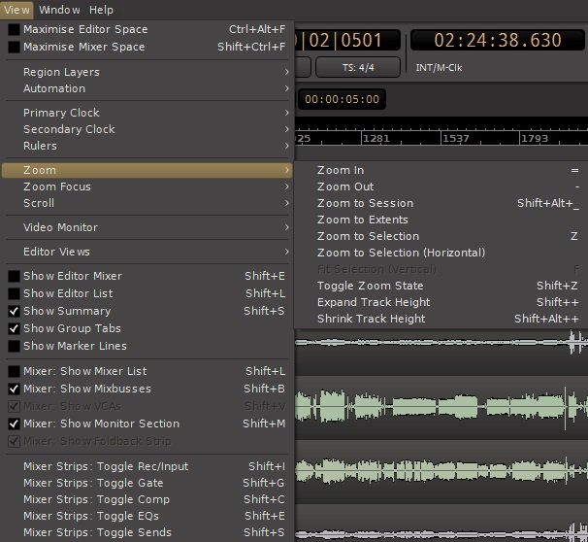Image resolution: width=588 pixels, height=542 pixels.
Task: Expand the Automation submenu
Action: click(x=147, y=88)
